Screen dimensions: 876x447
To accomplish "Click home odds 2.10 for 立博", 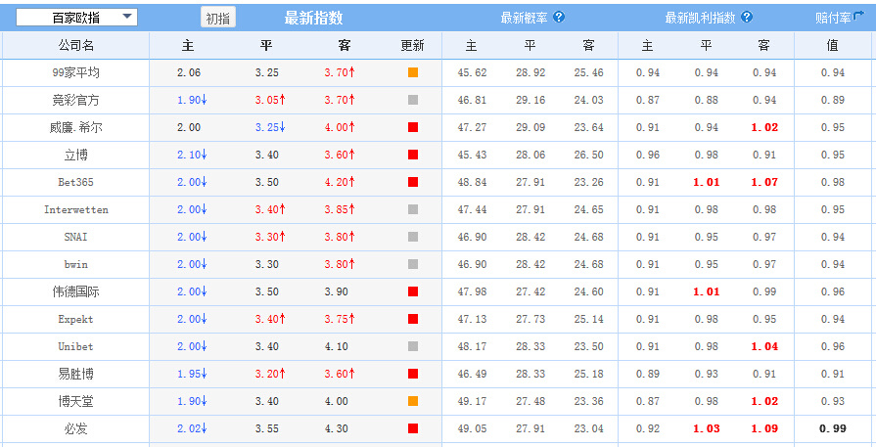I will click(192, 155).
